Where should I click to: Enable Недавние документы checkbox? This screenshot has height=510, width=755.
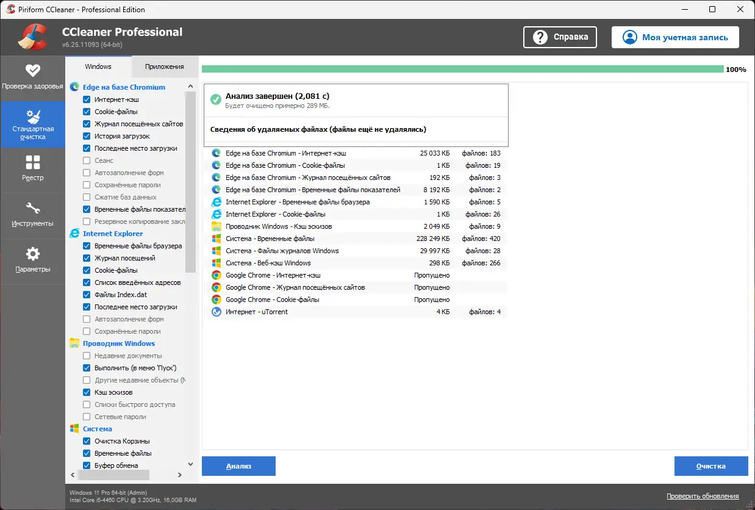click(x=87, y=356)
